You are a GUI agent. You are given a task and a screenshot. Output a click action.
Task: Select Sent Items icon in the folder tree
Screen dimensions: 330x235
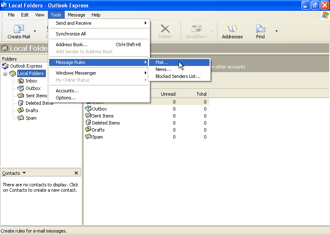click(21, 96)
